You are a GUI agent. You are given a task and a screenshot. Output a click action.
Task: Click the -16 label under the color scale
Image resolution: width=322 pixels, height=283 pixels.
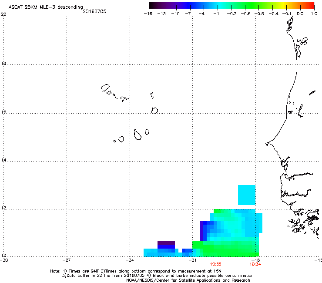[x=148, y=14]
